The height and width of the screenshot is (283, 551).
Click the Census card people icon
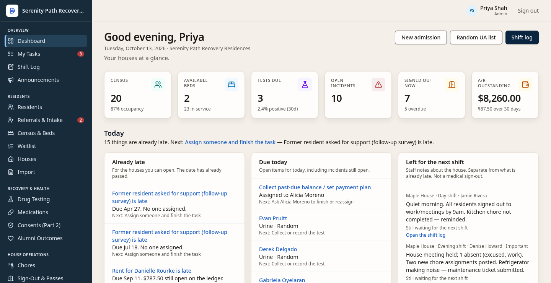pos(158,85)
